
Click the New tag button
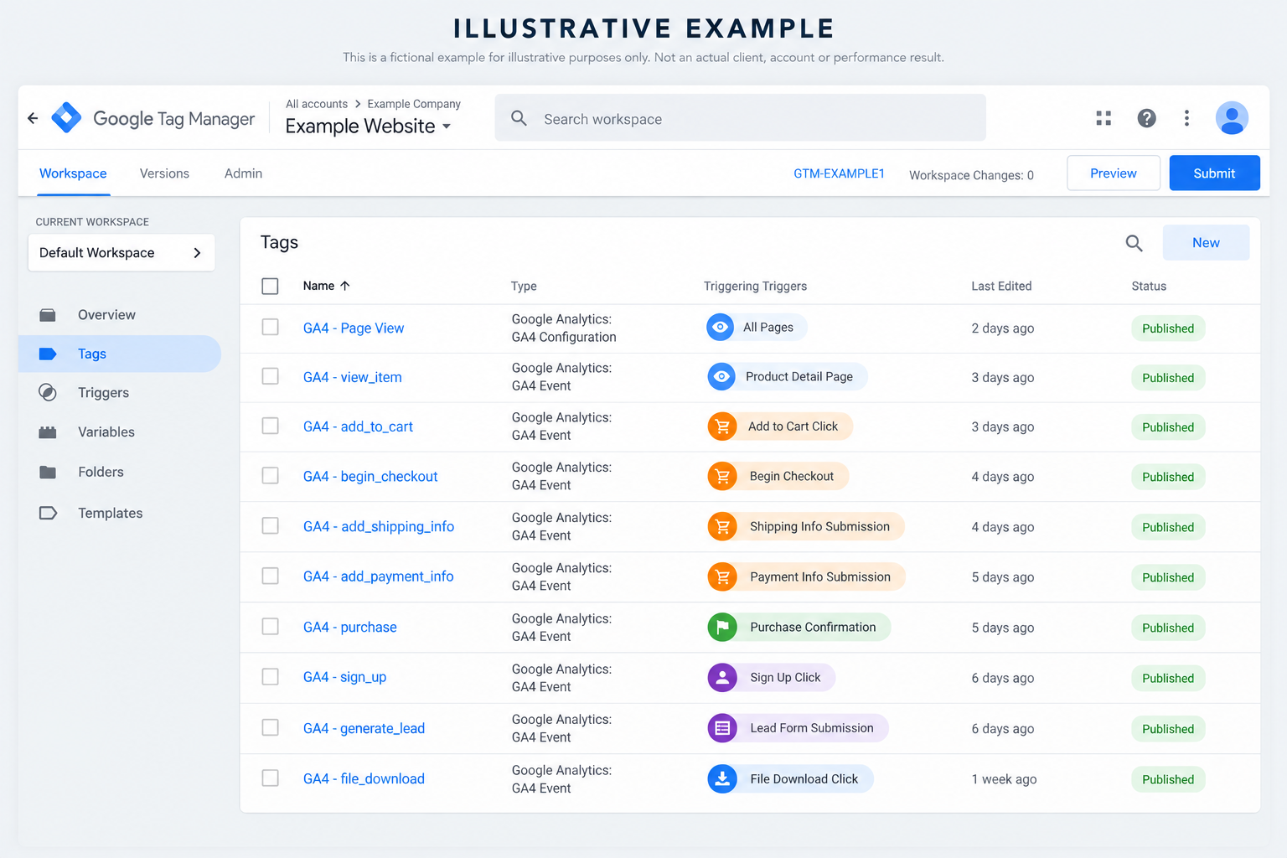click(x=1206, y=242)
